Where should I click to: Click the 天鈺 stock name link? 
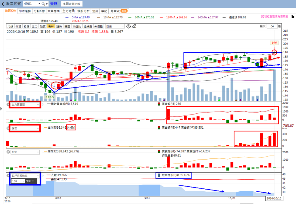tap(54, 4)
